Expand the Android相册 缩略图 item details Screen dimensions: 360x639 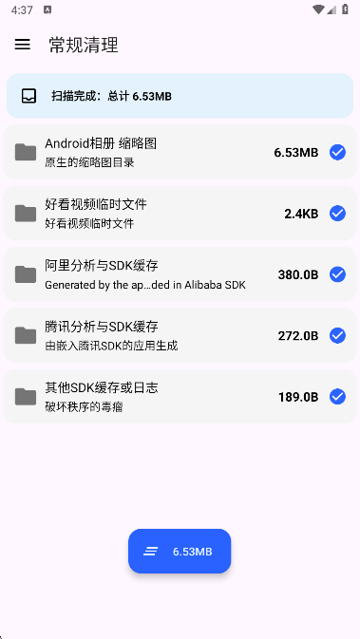pos(180,152)
